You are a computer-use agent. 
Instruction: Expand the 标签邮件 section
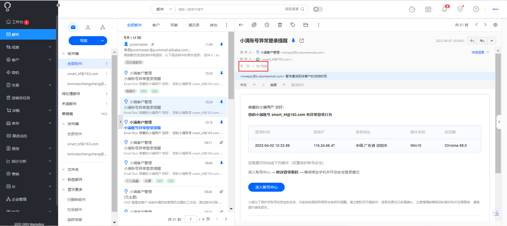pos(63,180)
